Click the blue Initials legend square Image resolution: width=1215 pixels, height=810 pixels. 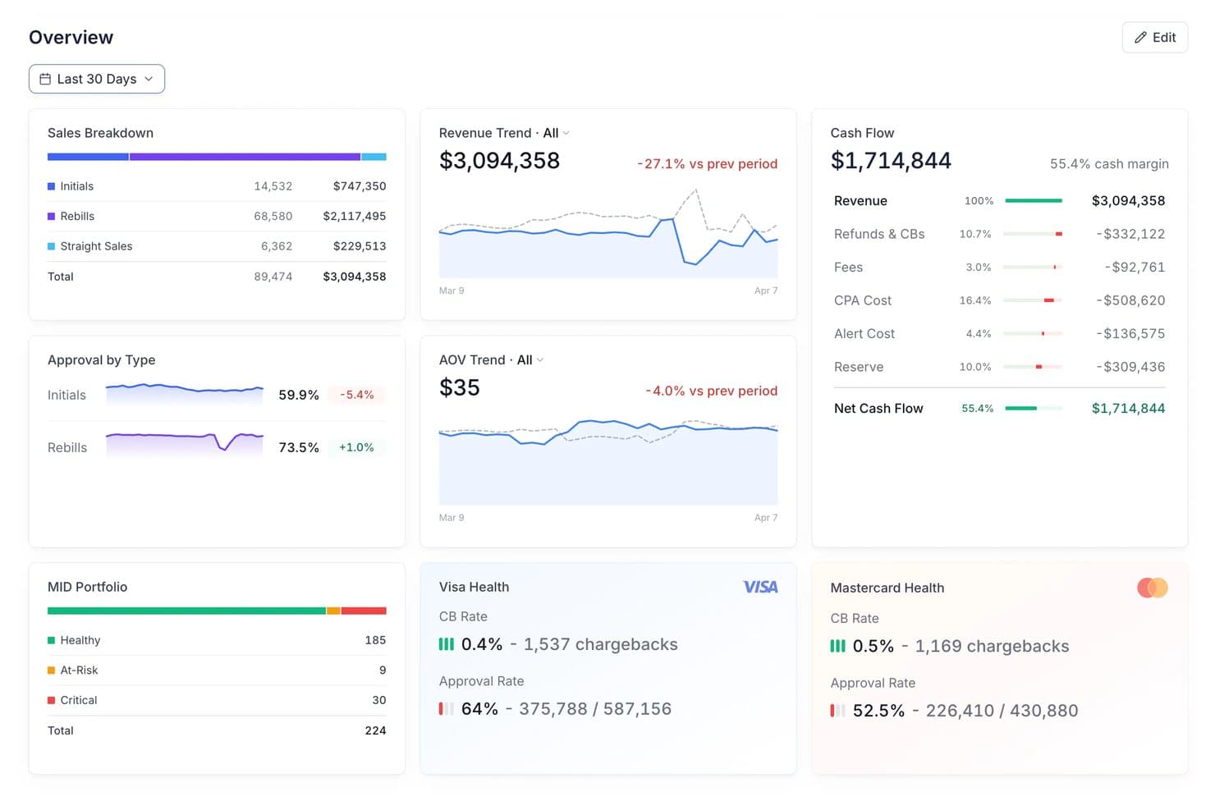(51, 186)
